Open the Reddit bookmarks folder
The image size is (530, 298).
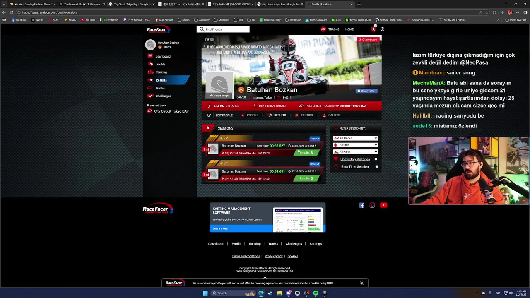(x=183, y=20)
